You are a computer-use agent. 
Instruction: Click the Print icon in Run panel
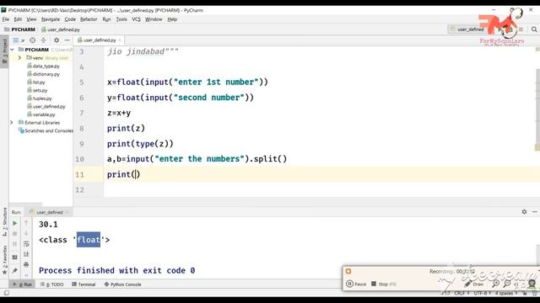26,264
